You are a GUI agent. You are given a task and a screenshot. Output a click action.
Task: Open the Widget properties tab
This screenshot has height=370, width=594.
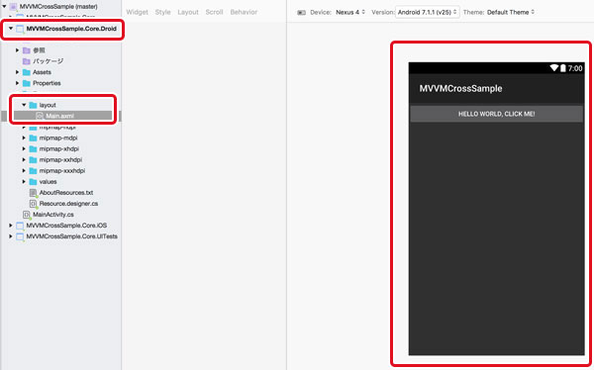pyautogui.click(x=138, y=12)
